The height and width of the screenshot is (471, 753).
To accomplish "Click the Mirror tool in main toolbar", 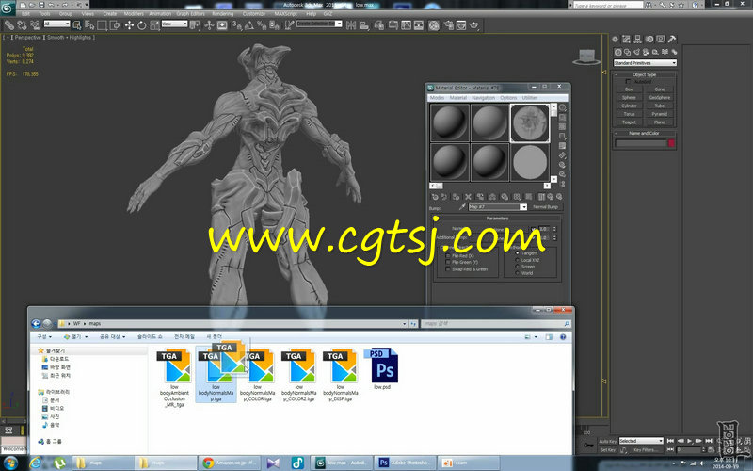I will (351, 25).
